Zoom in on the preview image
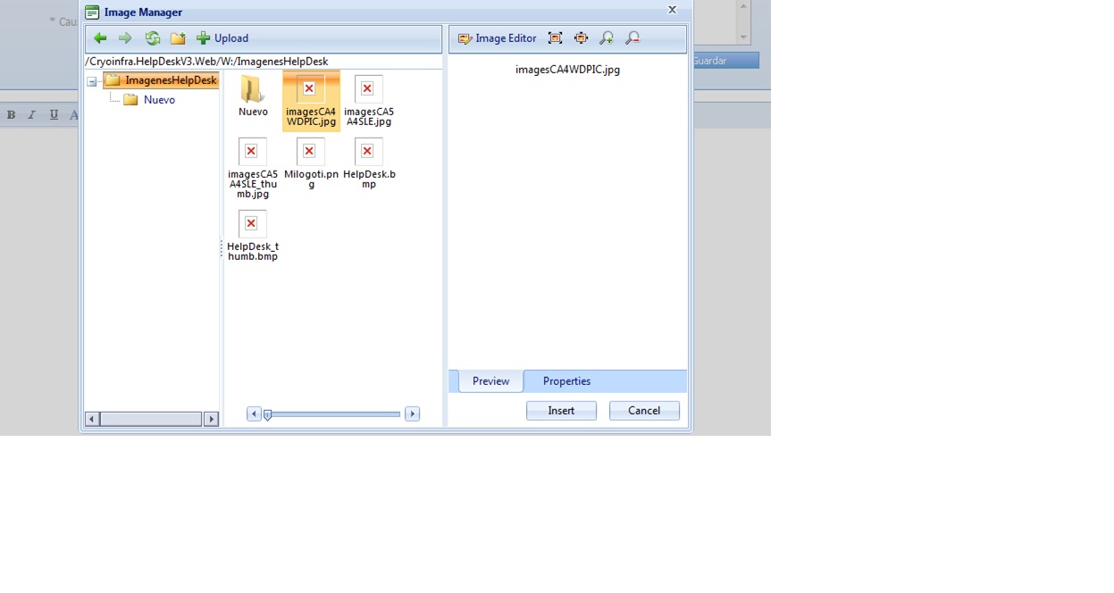The width and height of the screenshot is (1114, 593). (607, 38)
